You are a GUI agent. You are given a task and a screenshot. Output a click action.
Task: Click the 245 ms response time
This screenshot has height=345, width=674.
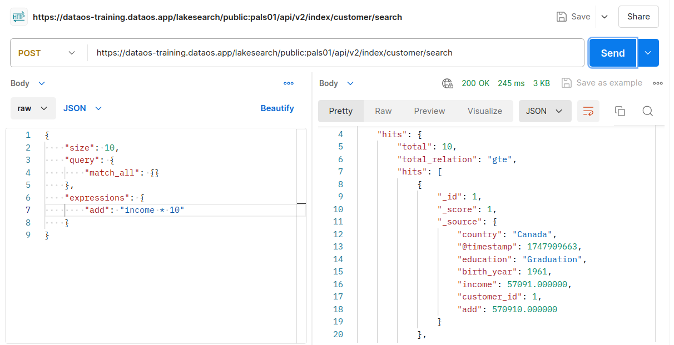coord(511,83)
